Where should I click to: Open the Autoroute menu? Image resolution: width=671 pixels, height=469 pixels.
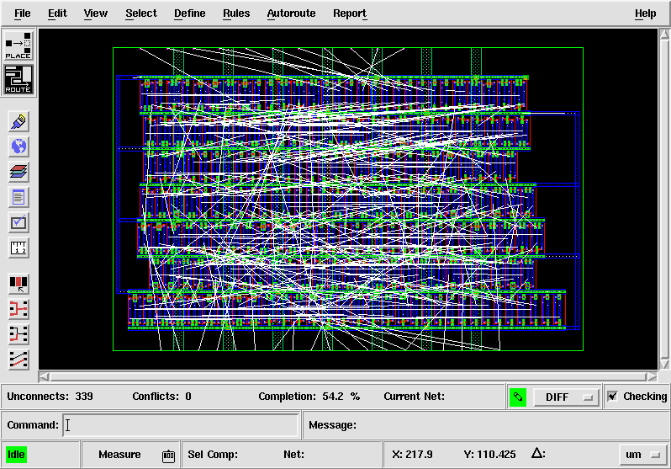[x=291, y=13]
